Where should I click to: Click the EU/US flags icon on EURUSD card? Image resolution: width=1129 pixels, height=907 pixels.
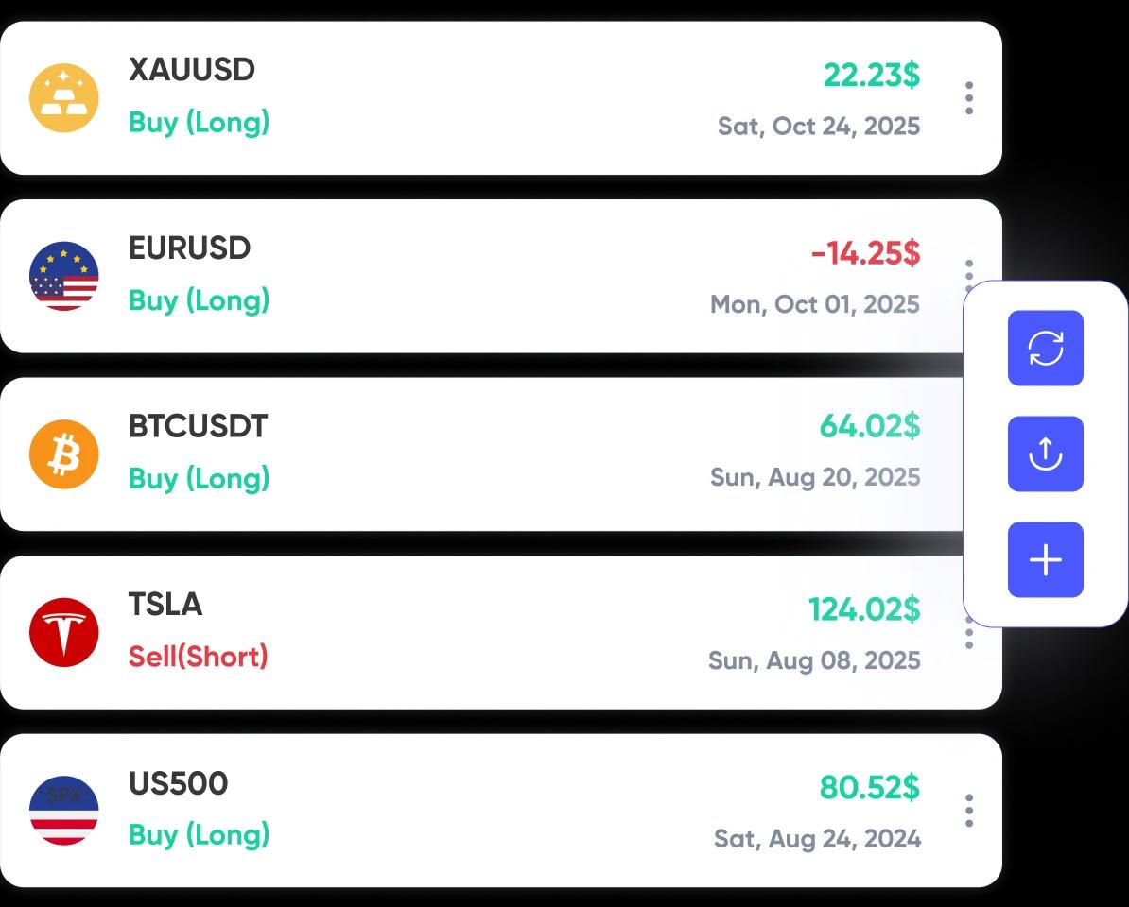coord(63,275)
